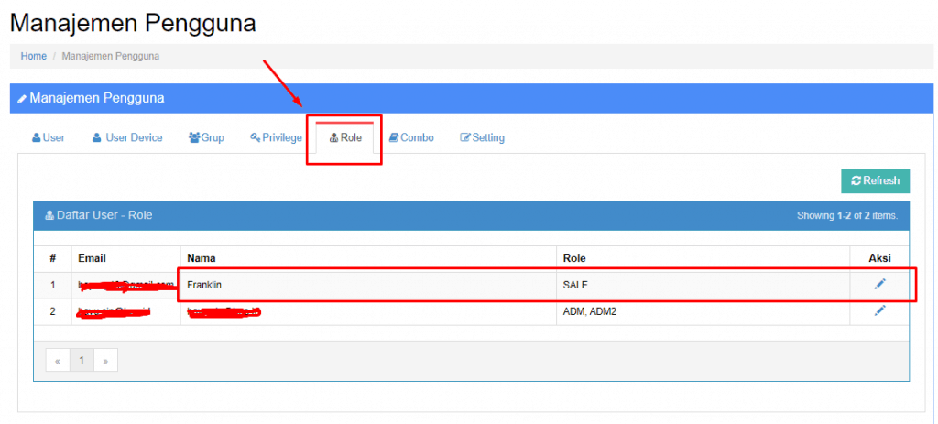Open the User tab
Image resolution: width=938 pixels, height=424 pixels.
point(48,137)
